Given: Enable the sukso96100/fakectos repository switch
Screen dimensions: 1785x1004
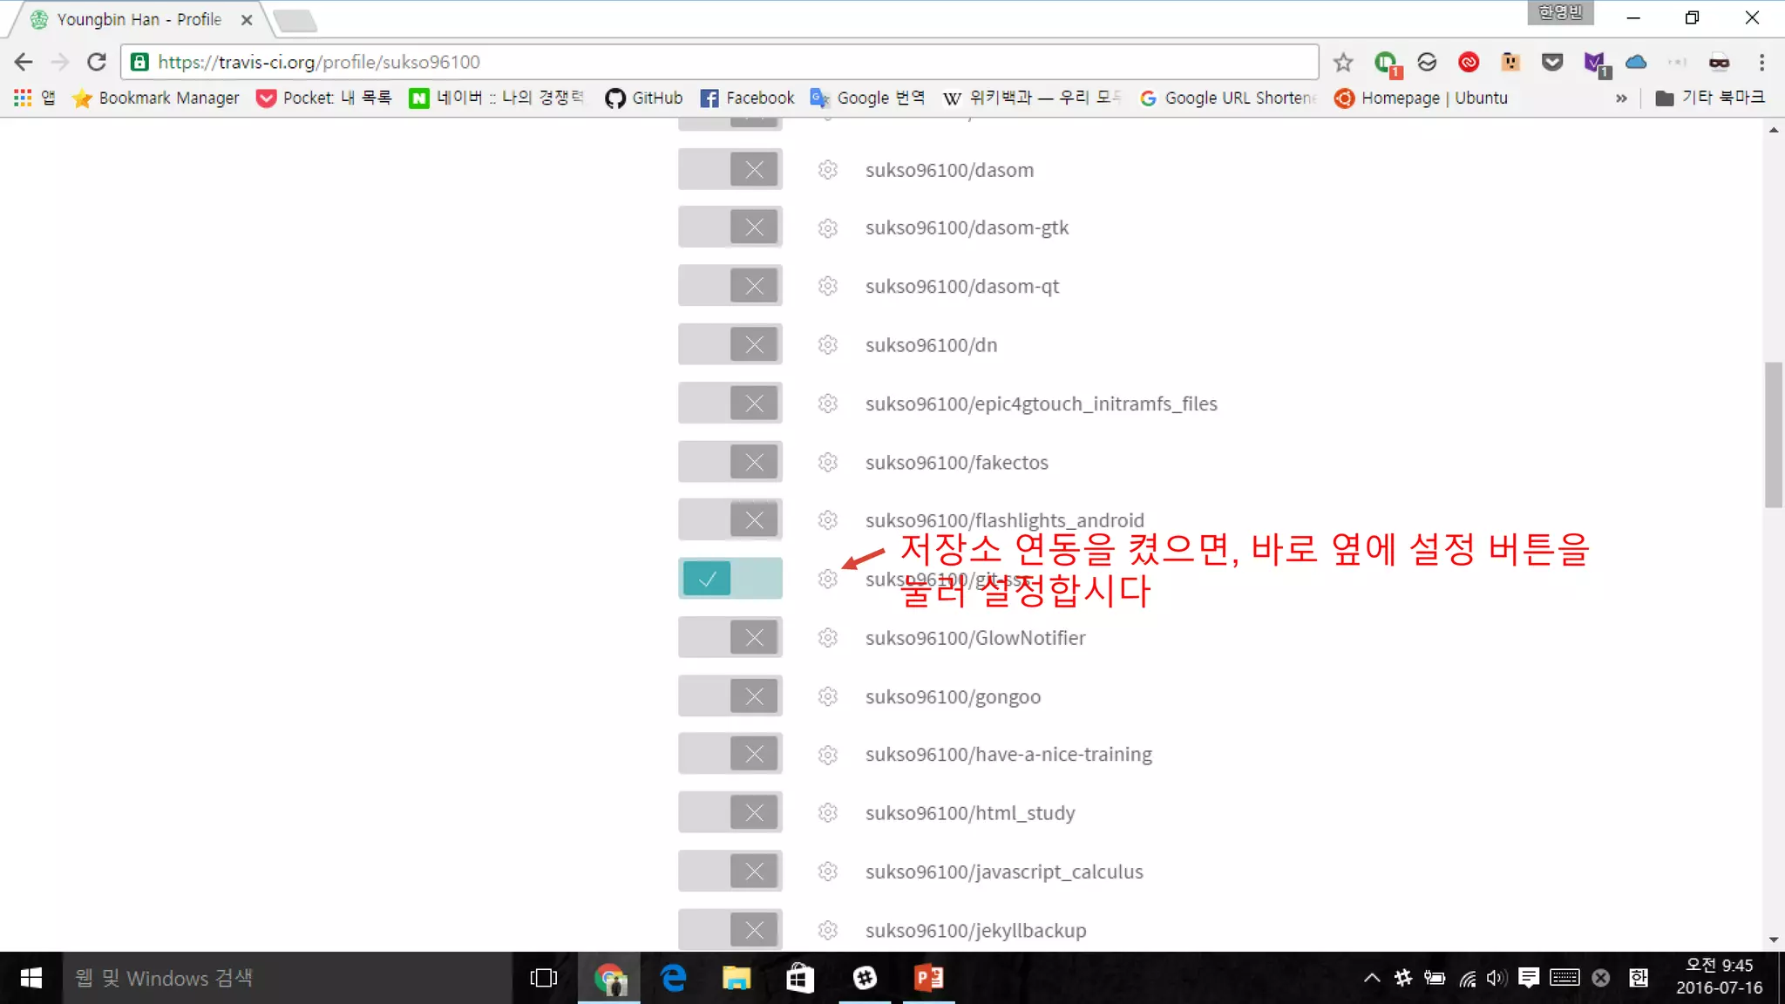Looking at the screenshot, I should [x=730, y=461].
